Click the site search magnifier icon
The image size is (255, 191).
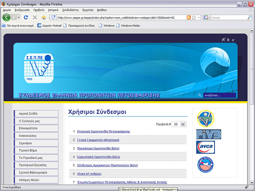click(200, 95)
